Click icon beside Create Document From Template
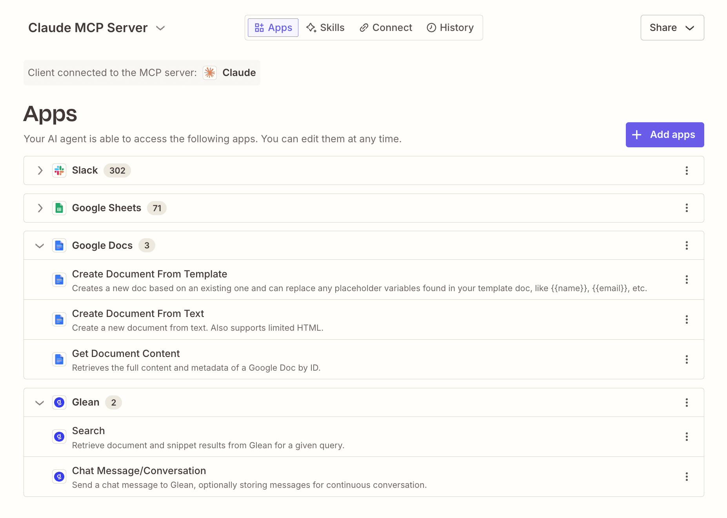Image resolution: width=727 pixels, height=518 pixels. [x=59, y=280]
